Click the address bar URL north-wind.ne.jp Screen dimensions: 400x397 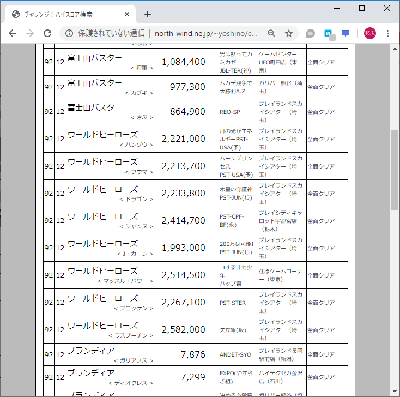[x=205, y=33]
